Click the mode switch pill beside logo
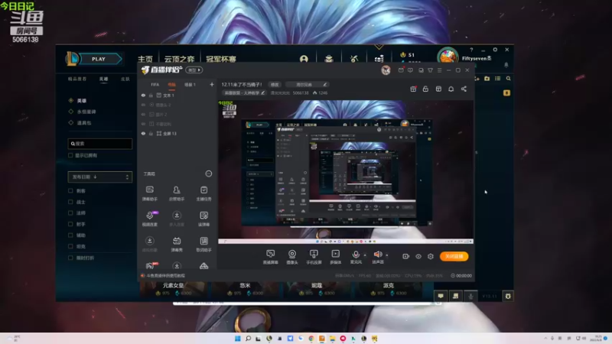The height and width of the screenshot is (344, 612). pos(194,70)
